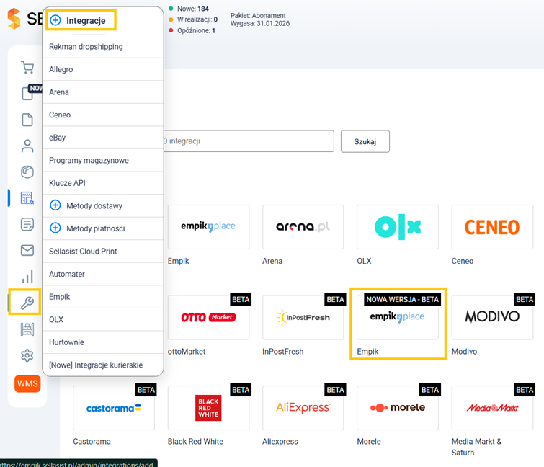Click the shopping cart icon in sidebar
Viewport: 544px width, 467px height.
[x=27, y=68]
